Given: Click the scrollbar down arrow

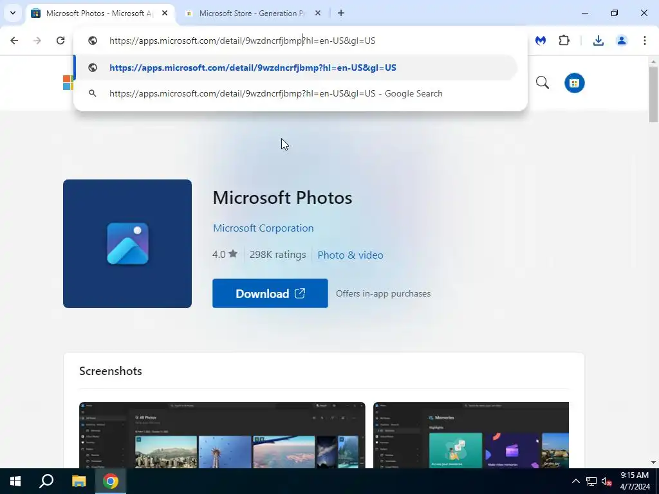Looking at the screenshot, I should (x=653, y=462).
